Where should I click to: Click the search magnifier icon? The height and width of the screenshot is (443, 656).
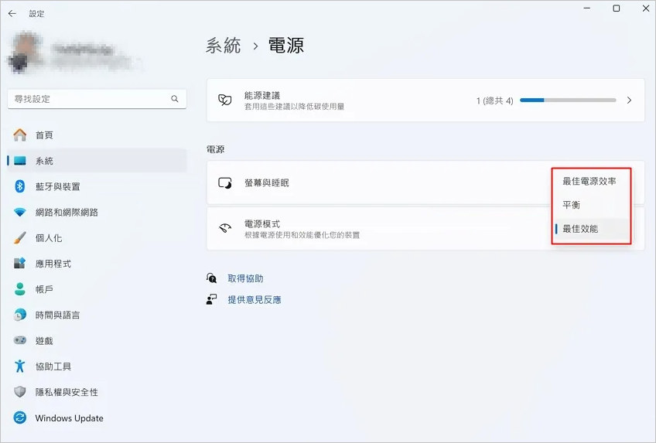tap(175, 99)
